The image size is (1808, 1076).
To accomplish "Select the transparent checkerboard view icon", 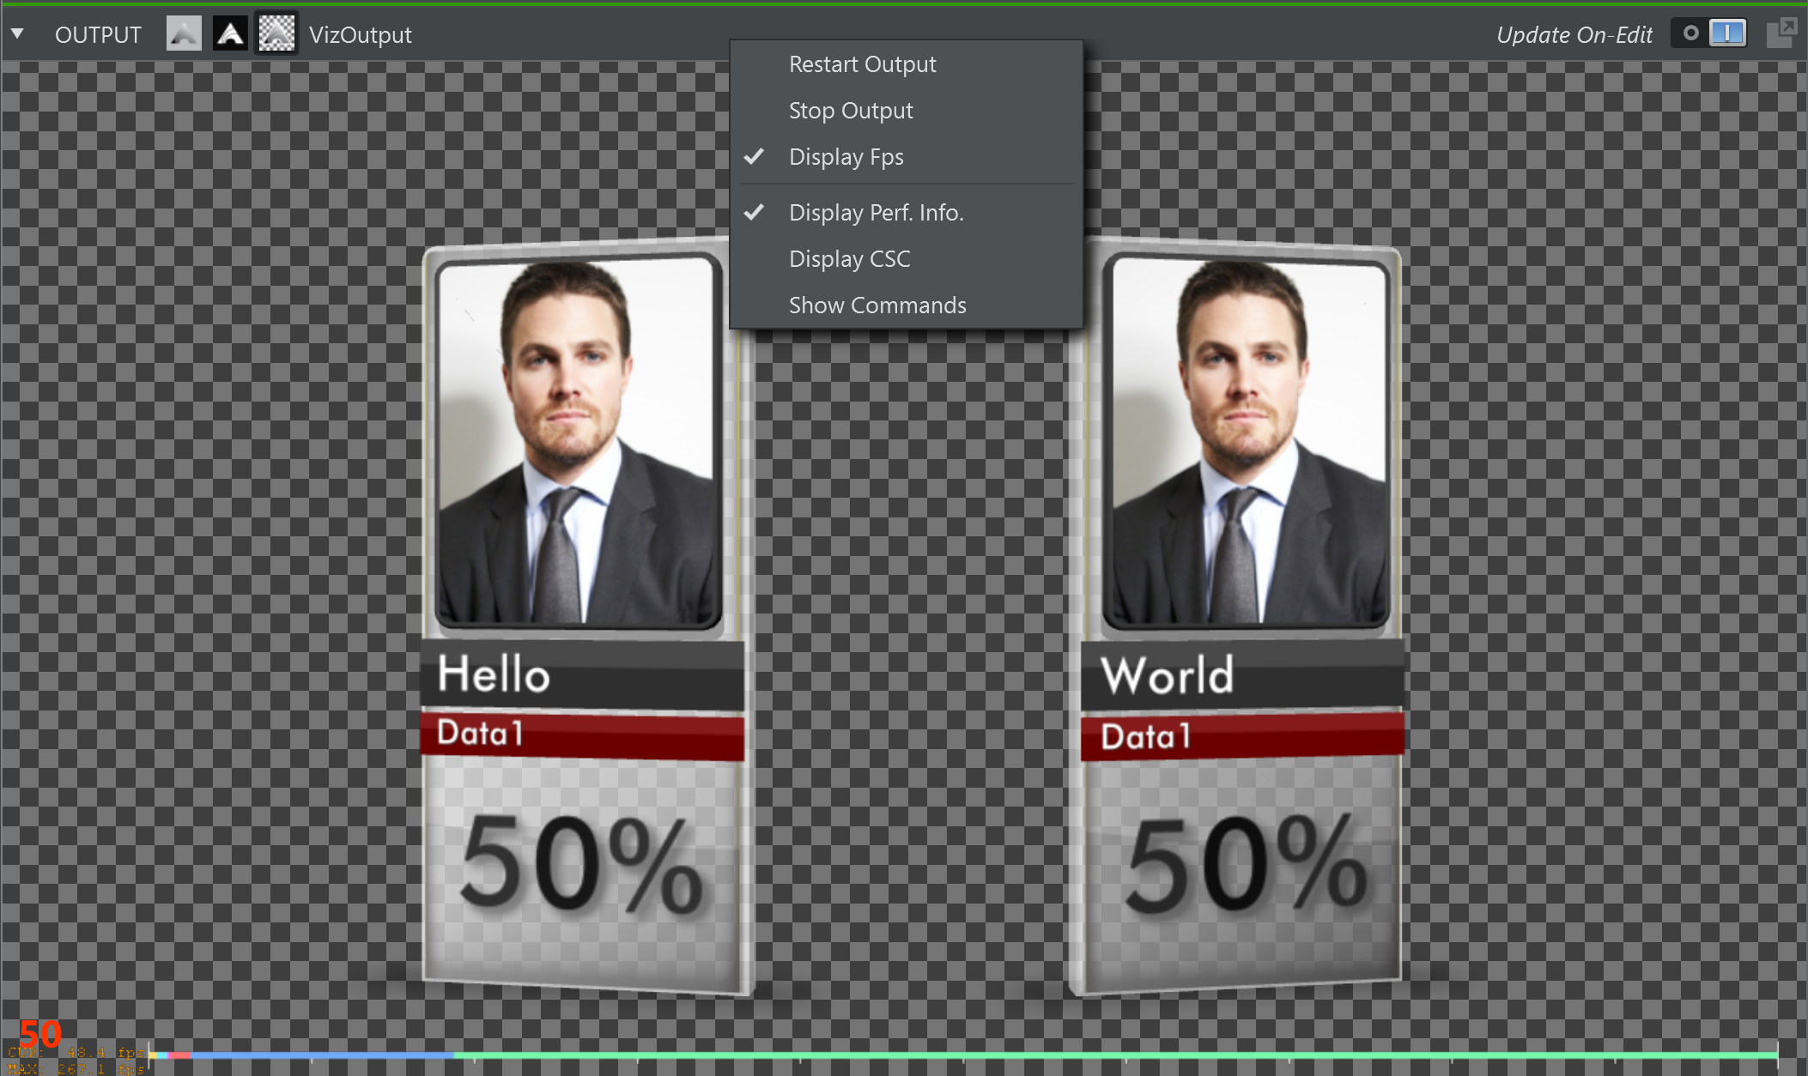I will point(276,34).
